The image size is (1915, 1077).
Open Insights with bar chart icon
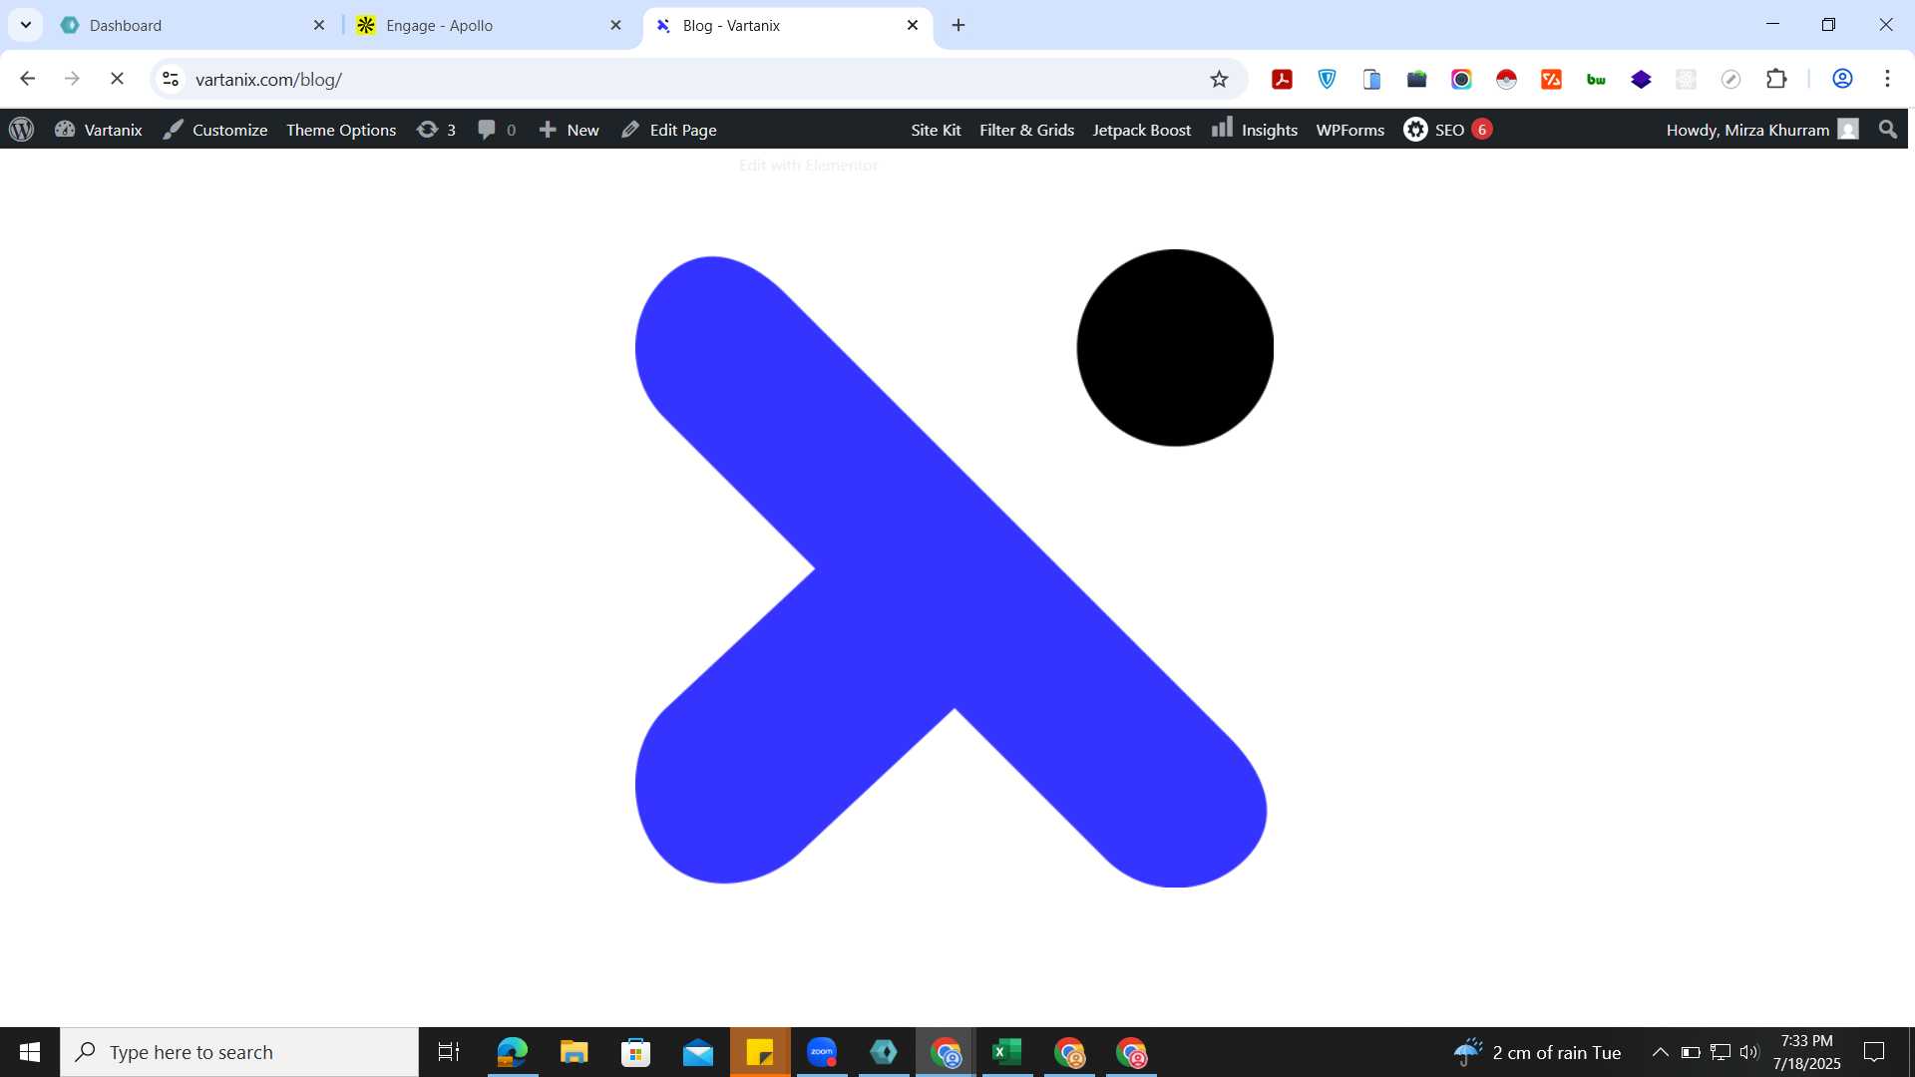1255,130
